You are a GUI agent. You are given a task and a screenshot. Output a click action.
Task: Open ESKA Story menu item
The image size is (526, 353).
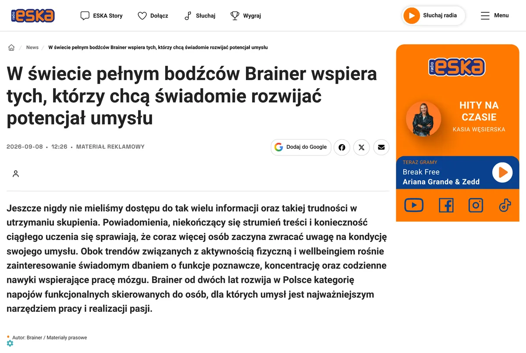[x=101, y=16]
